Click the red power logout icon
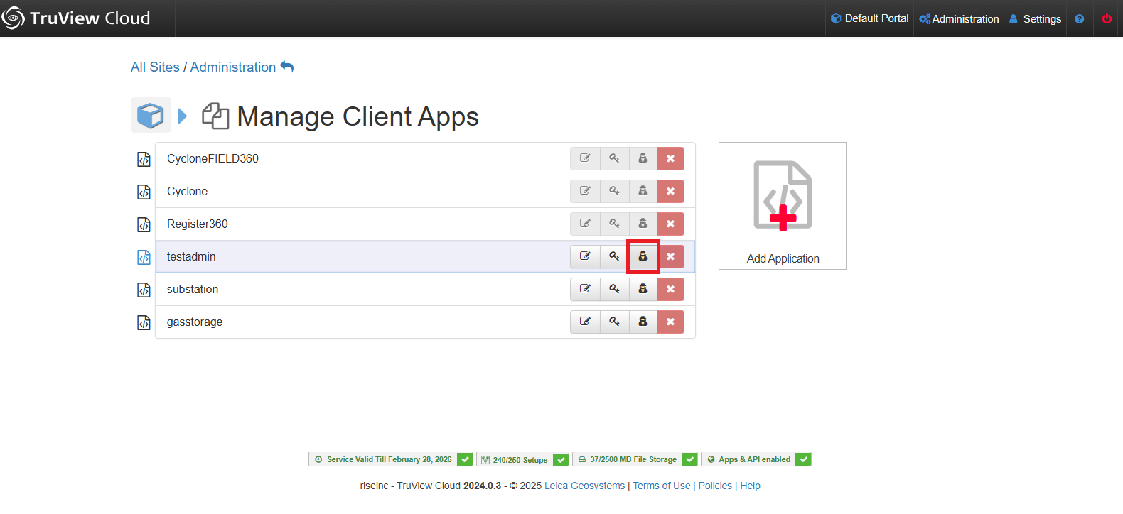Image resolution: width=1123 pixels, height=514 pixels. click(1107, 19)
